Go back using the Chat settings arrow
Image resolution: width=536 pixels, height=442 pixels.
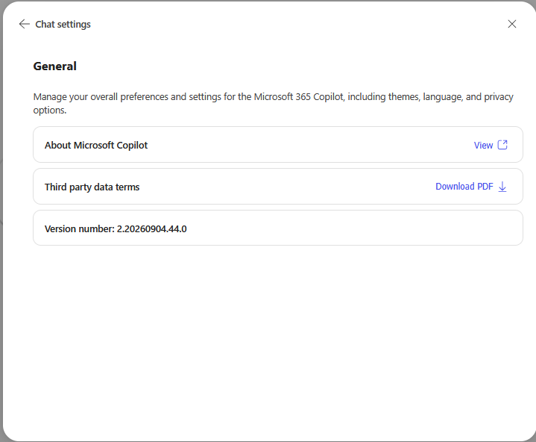coord(25,24)
